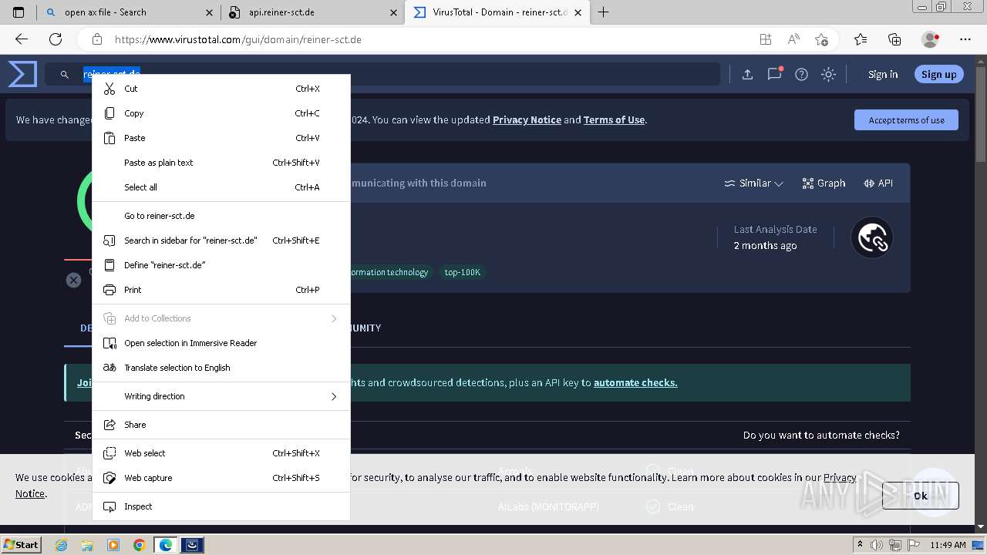Choose Select all in context menu

[221, 187]
